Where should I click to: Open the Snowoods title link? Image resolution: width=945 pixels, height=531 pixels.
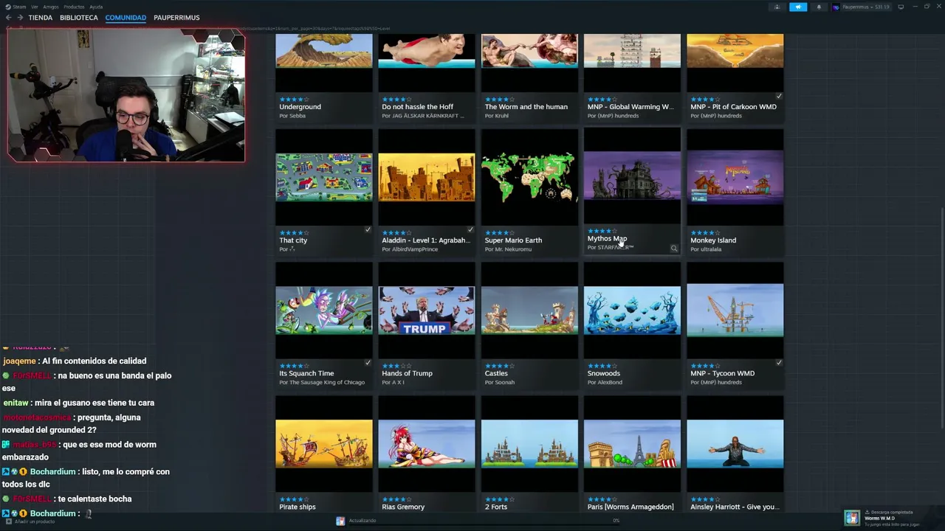(x=604, y=373)
